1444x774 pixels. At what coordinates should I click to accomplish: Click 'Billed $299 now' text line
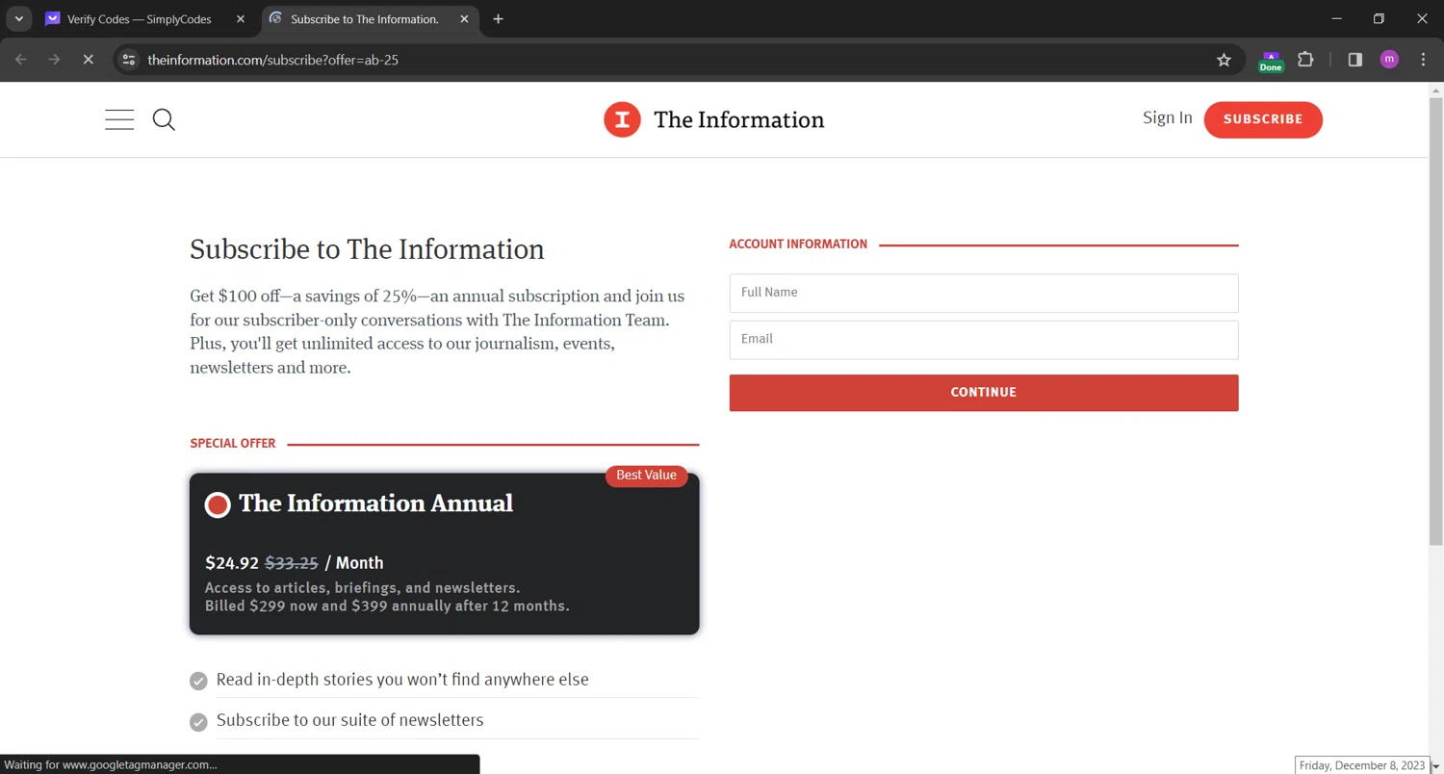pos(387,606)
